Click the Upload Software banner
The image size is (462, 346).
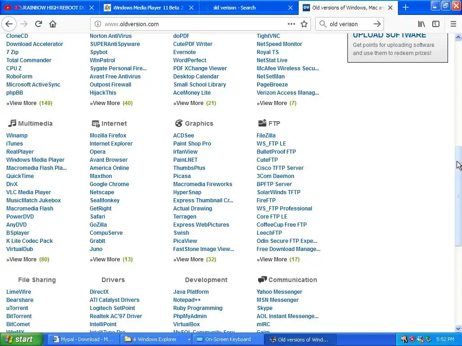[x=397, y=47]
